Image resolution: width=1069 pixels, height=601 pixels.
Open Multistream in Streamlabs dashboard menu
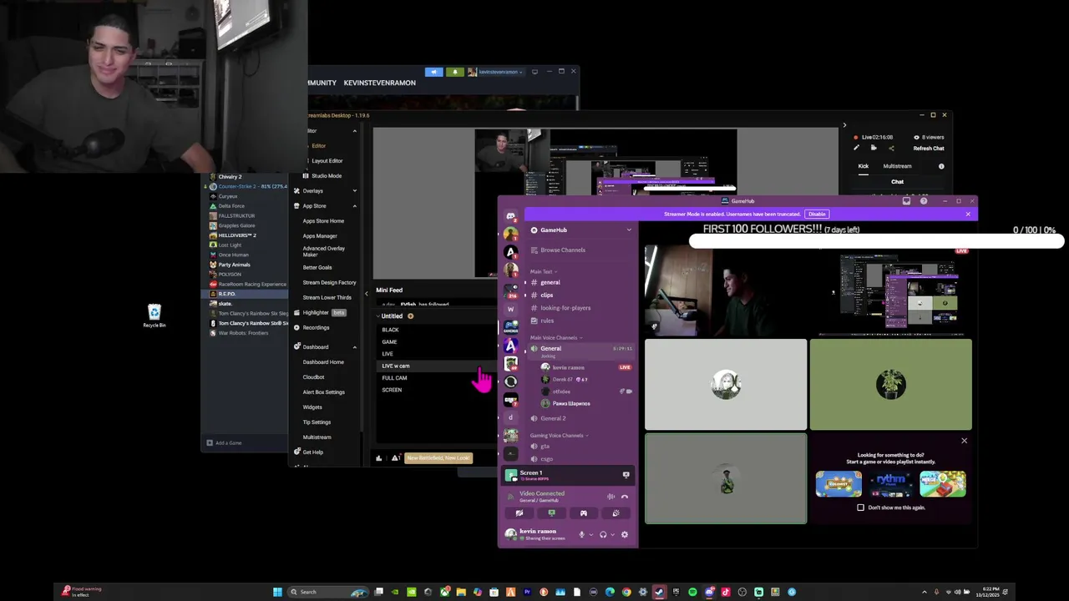(x=317, y=437)
